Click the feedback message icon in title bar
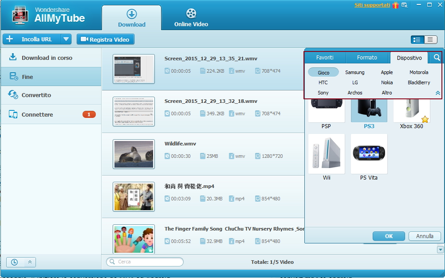 coord(405,5)
